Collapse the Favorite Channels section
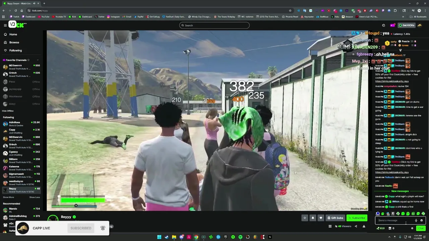Screen dimensions: 429x241 (x=38, y=60)
